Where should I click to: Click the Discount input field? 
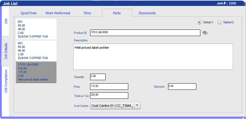(x=182, y=87)
